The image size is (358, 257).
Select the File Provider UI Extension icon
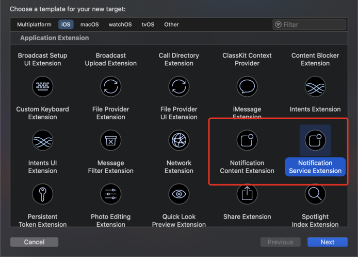pyautogui.click(x=179, y=87)
